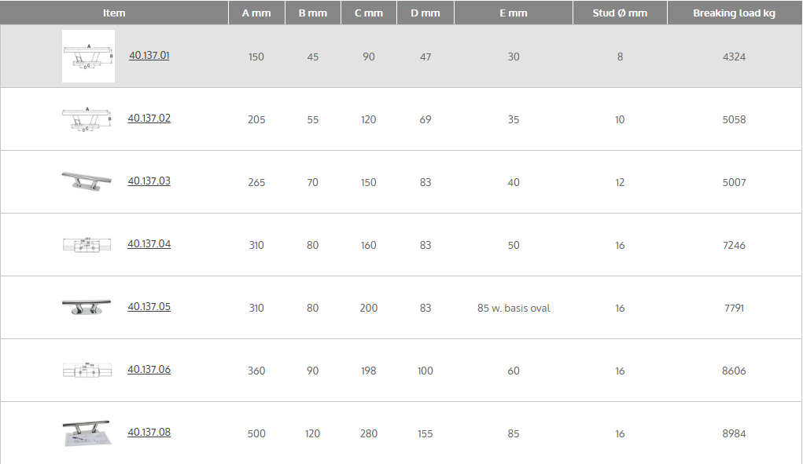Click the 40.137.03 item link

click(x=149, y=181)
